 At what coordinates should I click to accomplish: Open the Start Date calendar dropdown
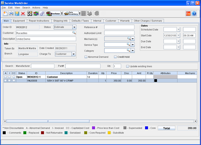[x=178, y=35]
